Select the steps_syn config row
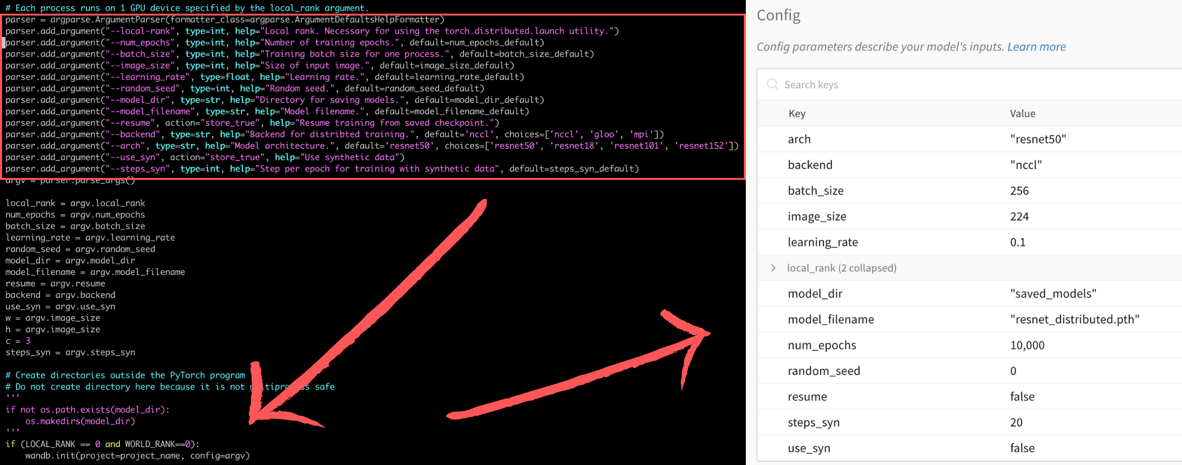1182x465 pixels. (814, 422)
